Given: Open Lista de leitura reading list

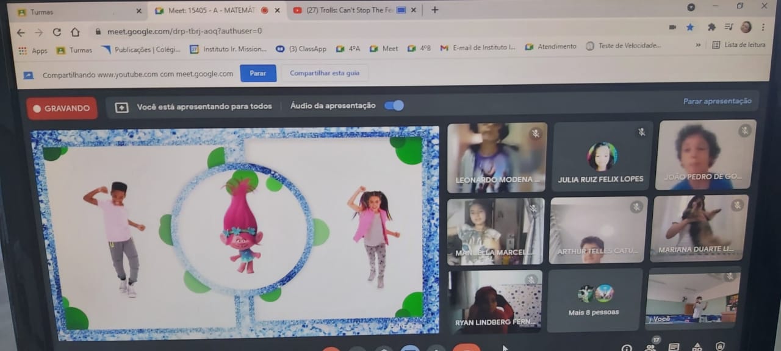Looking at the screenshot, I should [x=738, y=44].
